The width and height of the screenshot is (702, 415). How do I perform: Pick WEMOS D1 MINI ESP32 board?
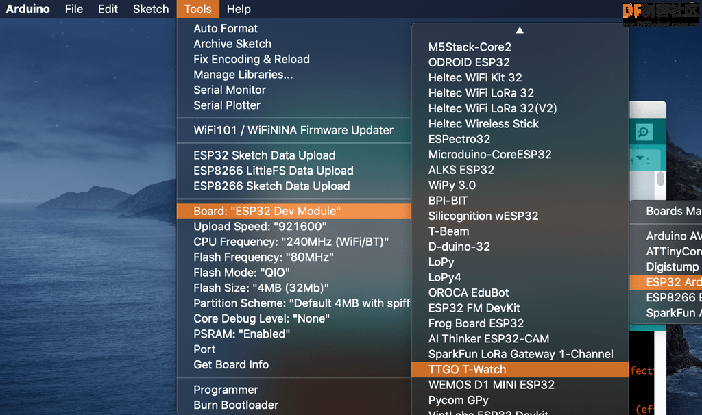click(520, 385)
